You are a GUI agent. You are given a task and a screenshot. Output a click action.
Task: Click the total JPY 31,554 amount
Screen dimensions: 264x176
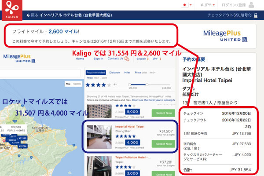[240, 170]
